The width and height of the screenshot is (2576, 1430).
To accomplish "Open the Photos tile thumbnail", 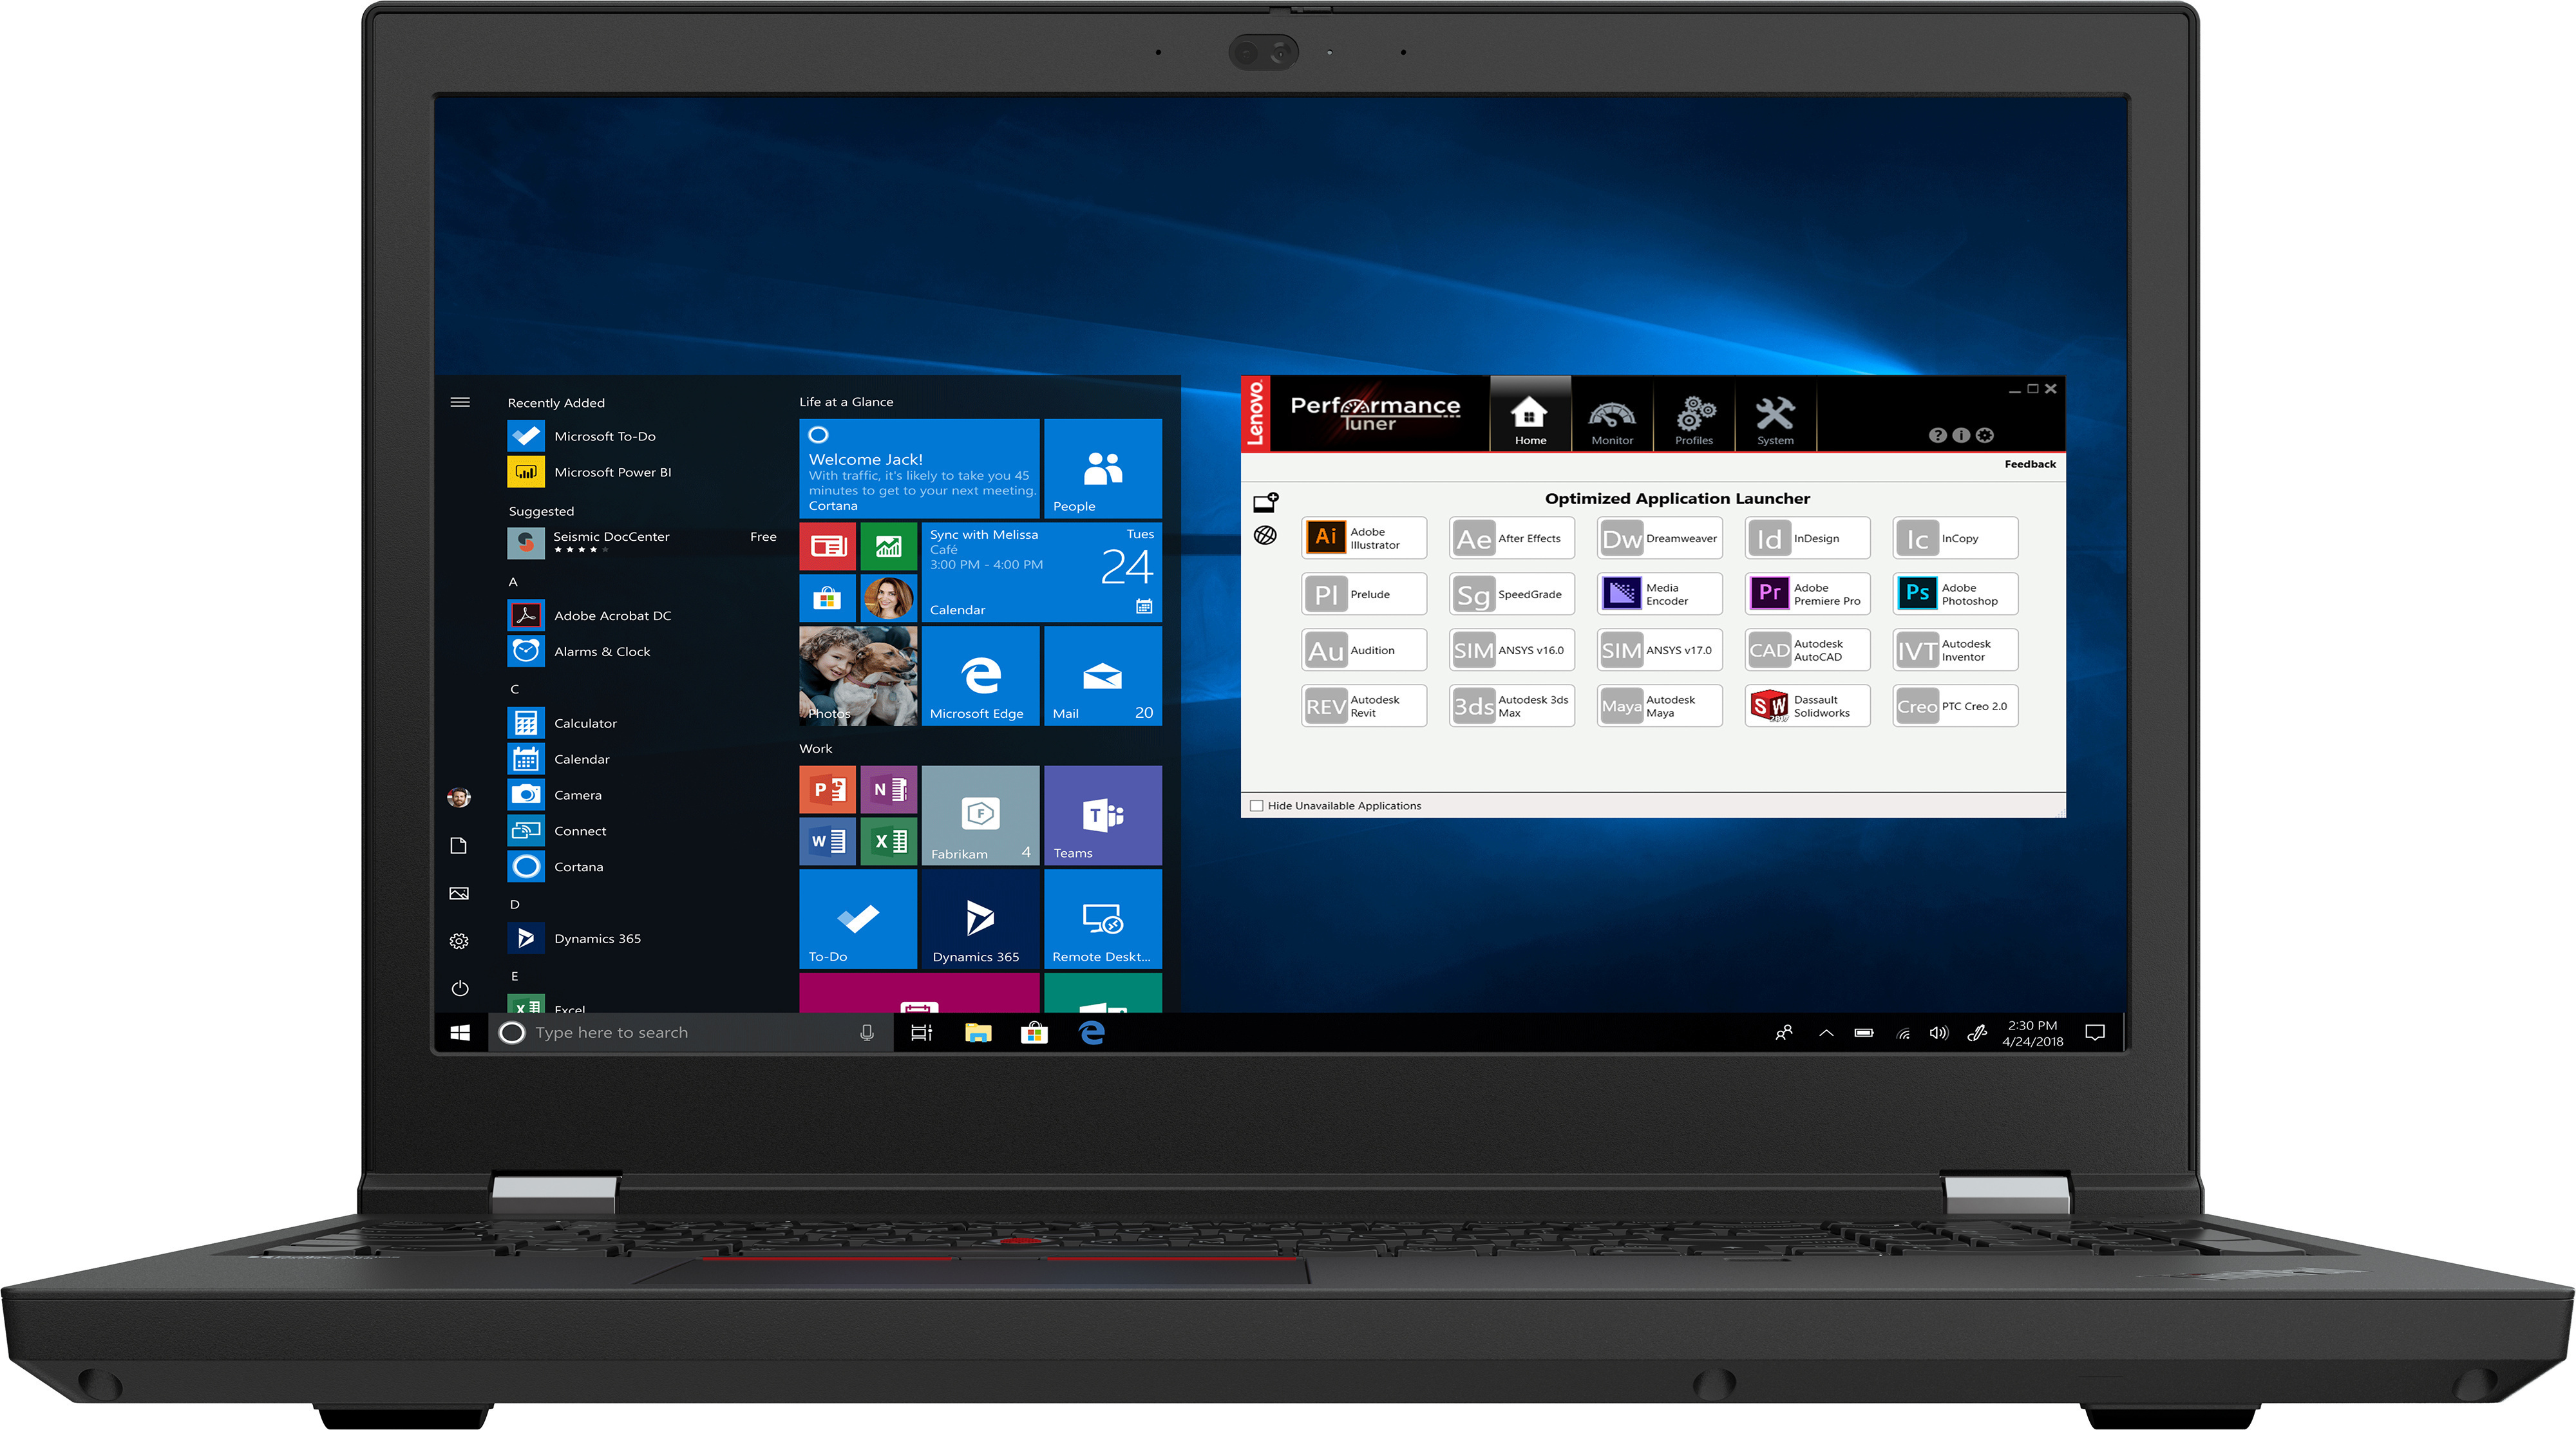I will pos(857,677).
